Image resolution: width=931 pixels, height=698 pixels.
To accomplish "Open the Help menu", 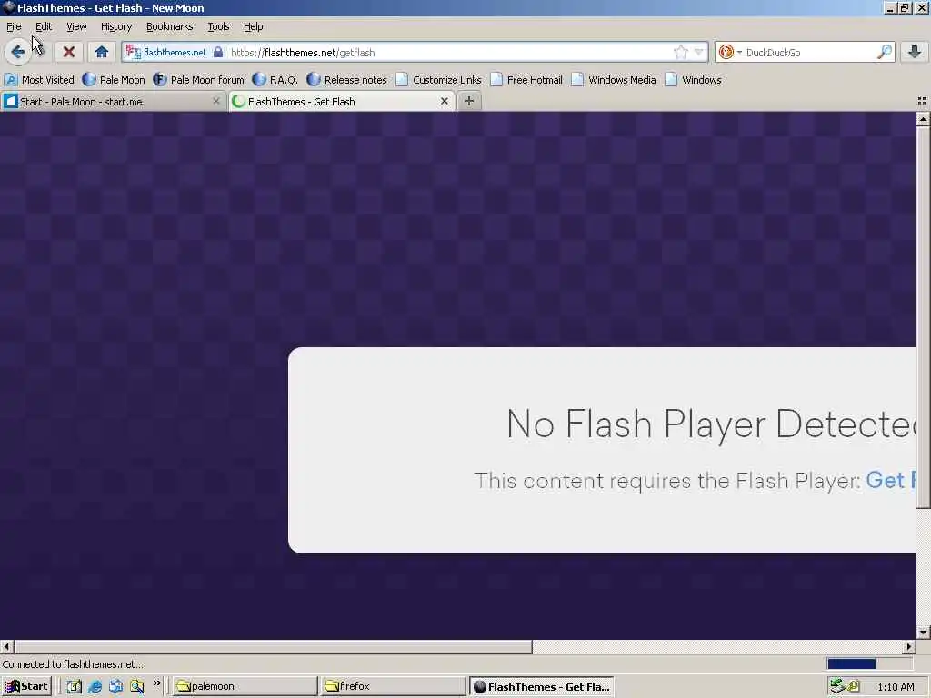I will click(x=254, y=26).
